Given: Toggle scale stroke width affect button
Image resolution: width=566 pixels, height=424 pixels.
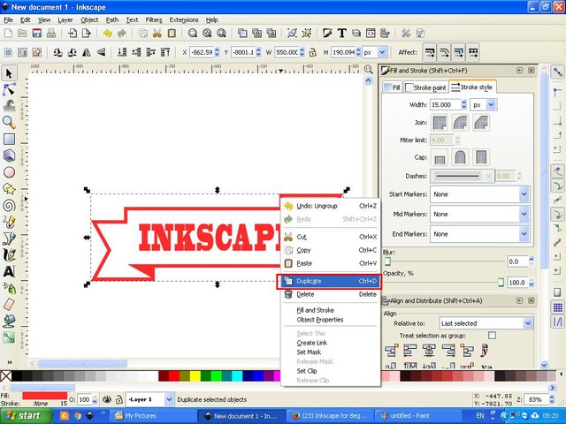Looking at the screenshot, I should click(430, 53).
